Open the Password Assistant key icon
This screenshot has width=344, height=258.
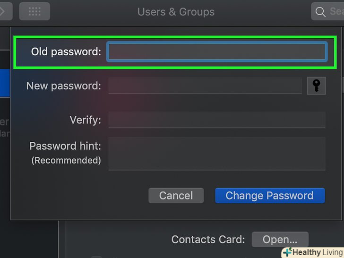point(316,86)
